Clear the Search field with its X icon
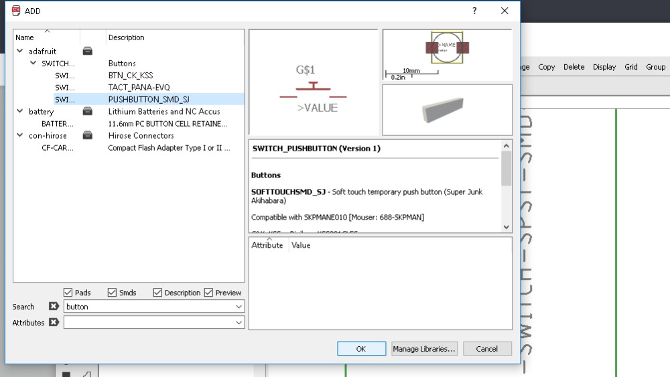The image size is (670, 377). [x=54, y=306]
